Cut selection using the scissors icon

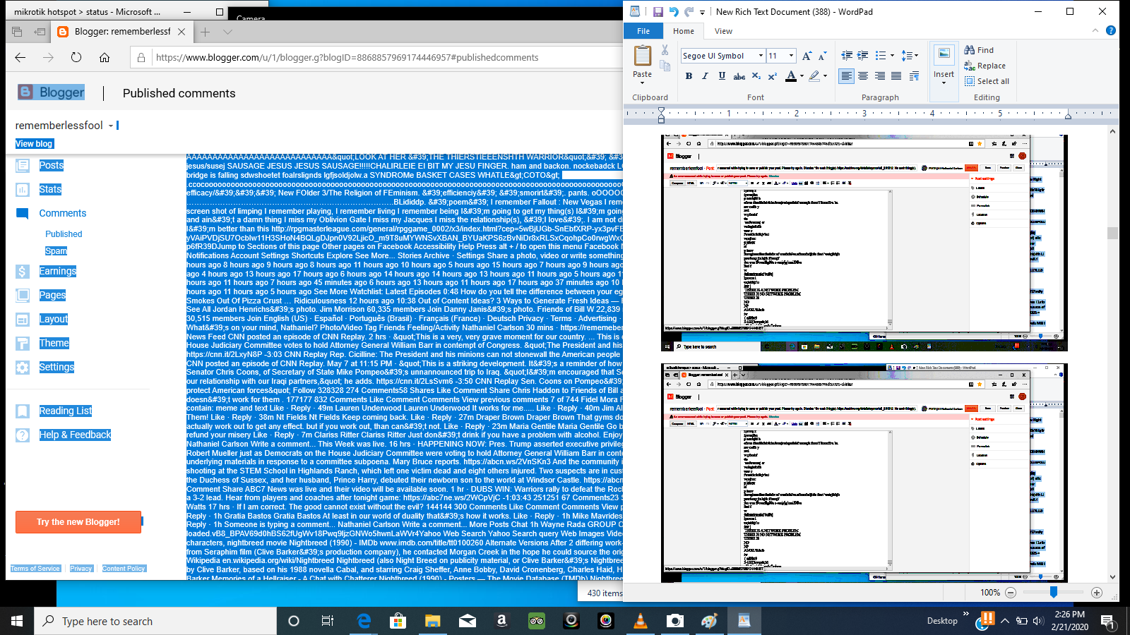click(x=665, y=50)
